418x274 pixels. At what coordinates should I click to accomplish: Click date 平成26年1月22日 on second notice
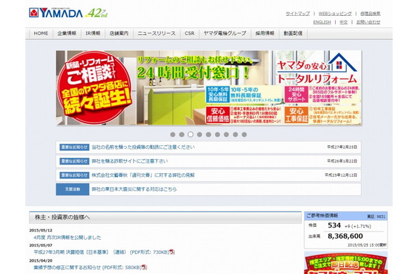342,161
